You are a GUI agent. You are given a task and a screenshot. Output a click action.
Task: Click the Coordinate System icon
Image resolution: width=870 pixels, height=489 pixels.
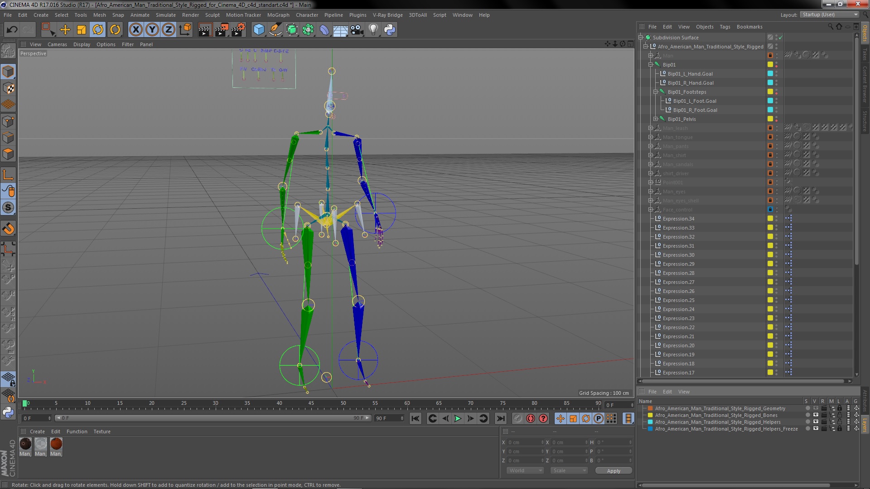pyautogui.click(x=185, y=30)
